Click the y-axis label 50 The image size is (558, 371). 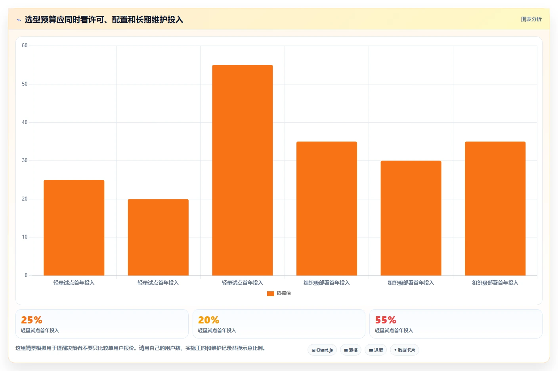point(25,84)
